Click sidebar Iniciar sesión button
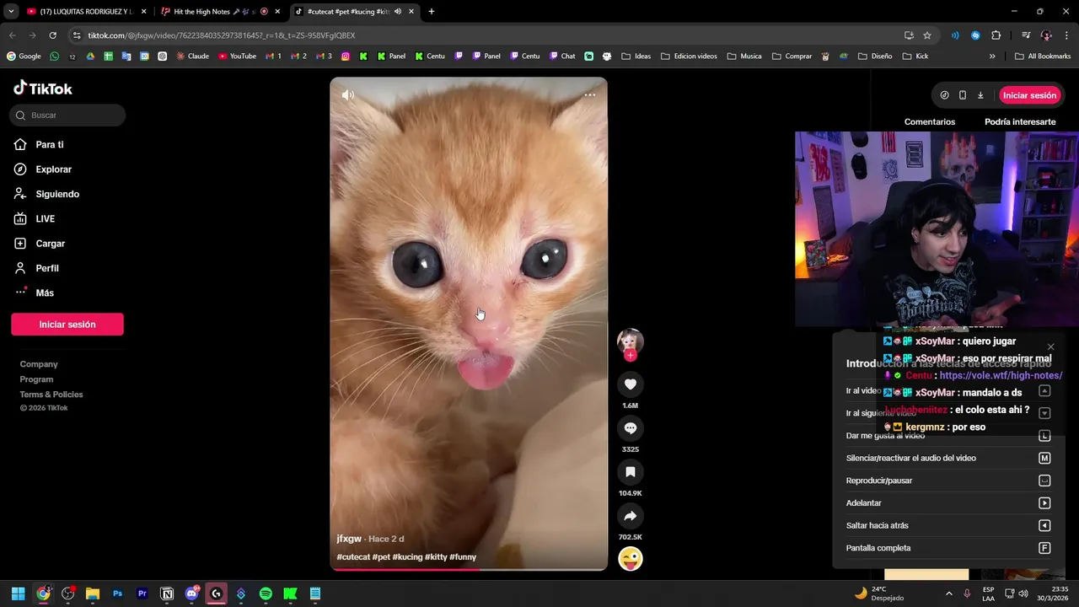 coord(67,325)
